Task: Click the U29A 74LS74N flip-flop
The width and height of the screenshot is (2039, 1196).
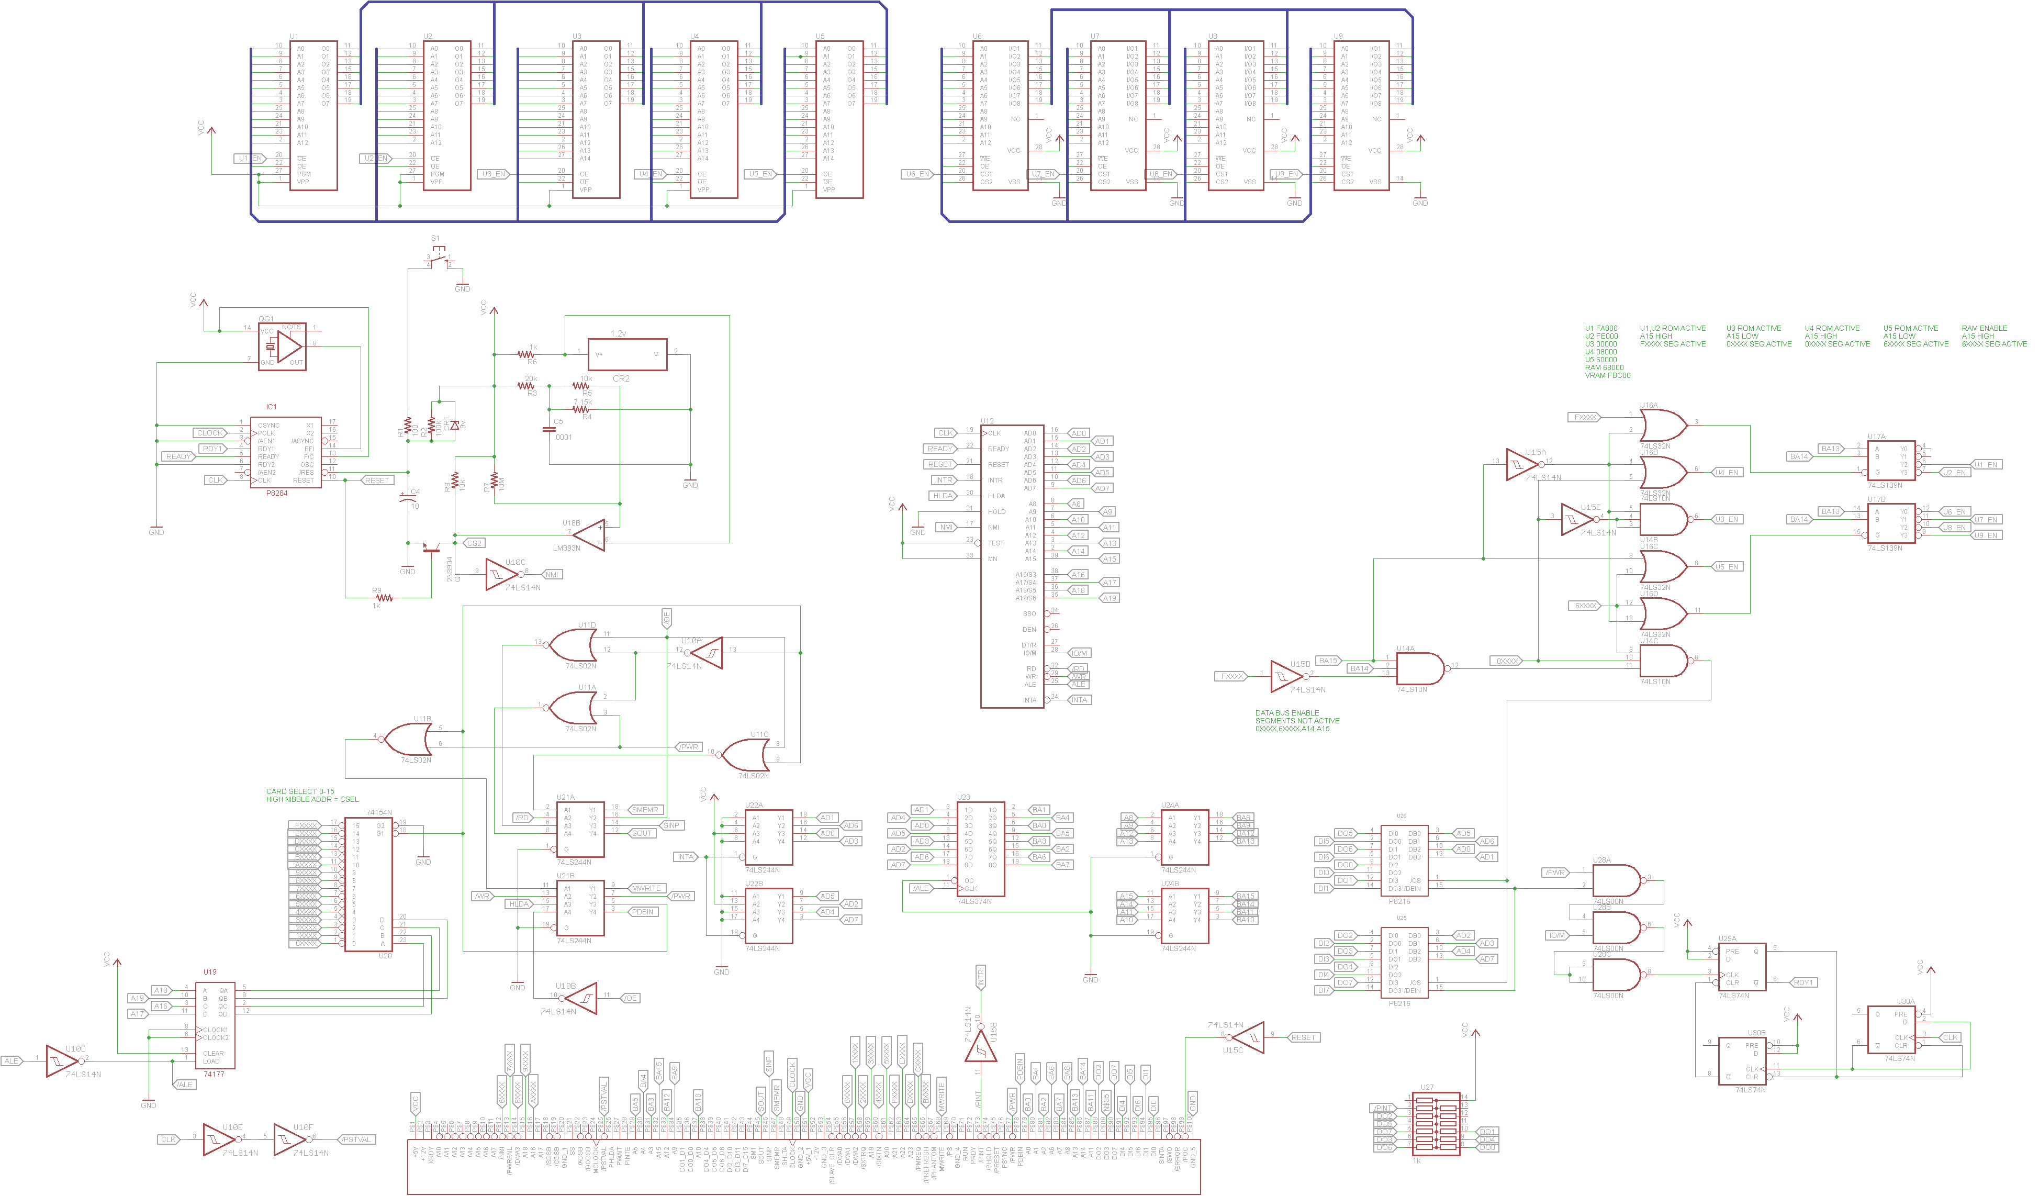Action: point(1742,967)
